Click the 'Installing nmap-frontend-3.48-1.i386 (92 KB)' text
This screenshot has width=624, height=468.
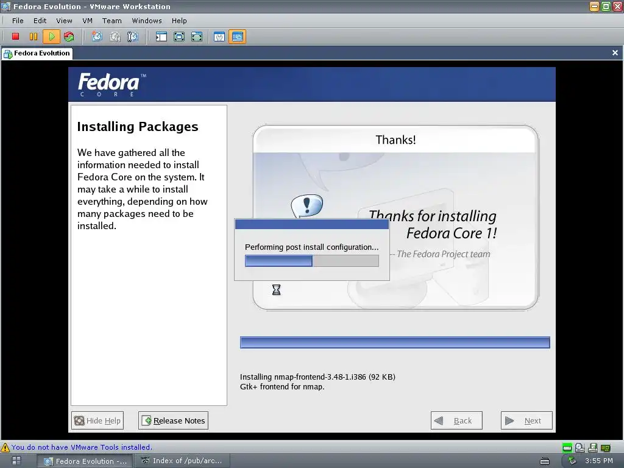[x=317, y=377]
